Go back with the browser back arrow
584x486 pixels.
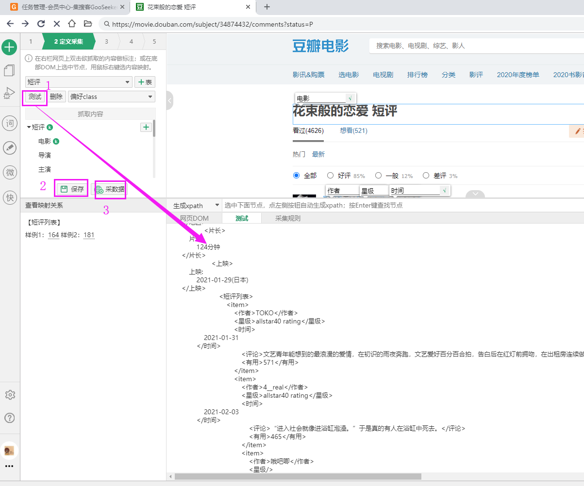(10, 23)
